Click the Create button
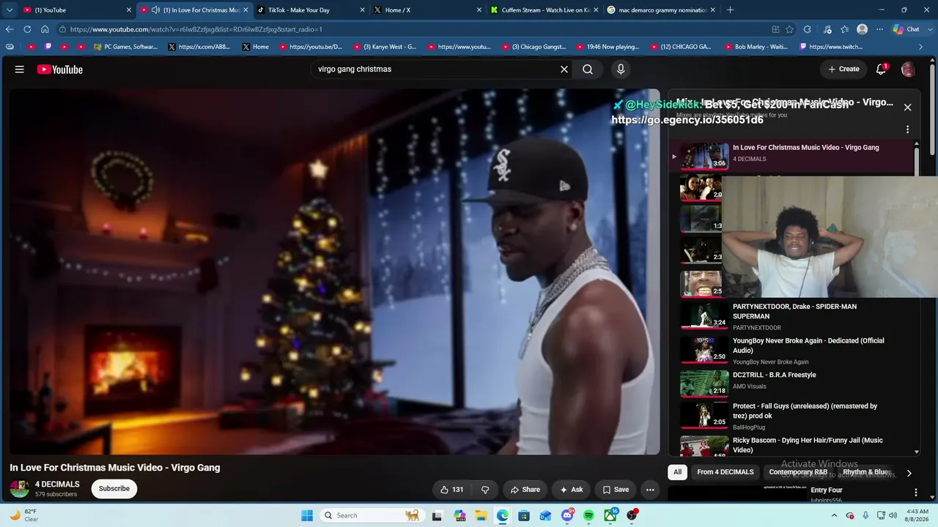Screen dimensions: 938x527 843,69
